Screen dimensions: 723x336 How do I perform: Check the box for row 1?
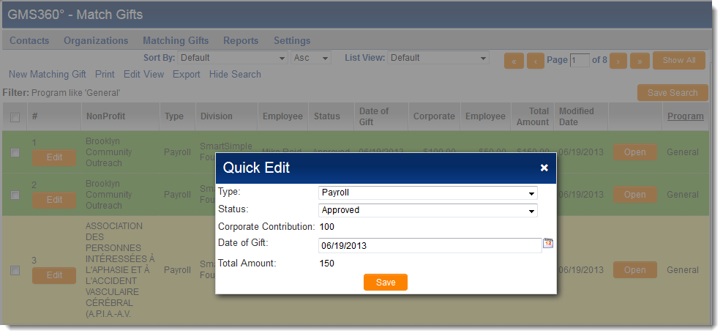pos(15,152)
